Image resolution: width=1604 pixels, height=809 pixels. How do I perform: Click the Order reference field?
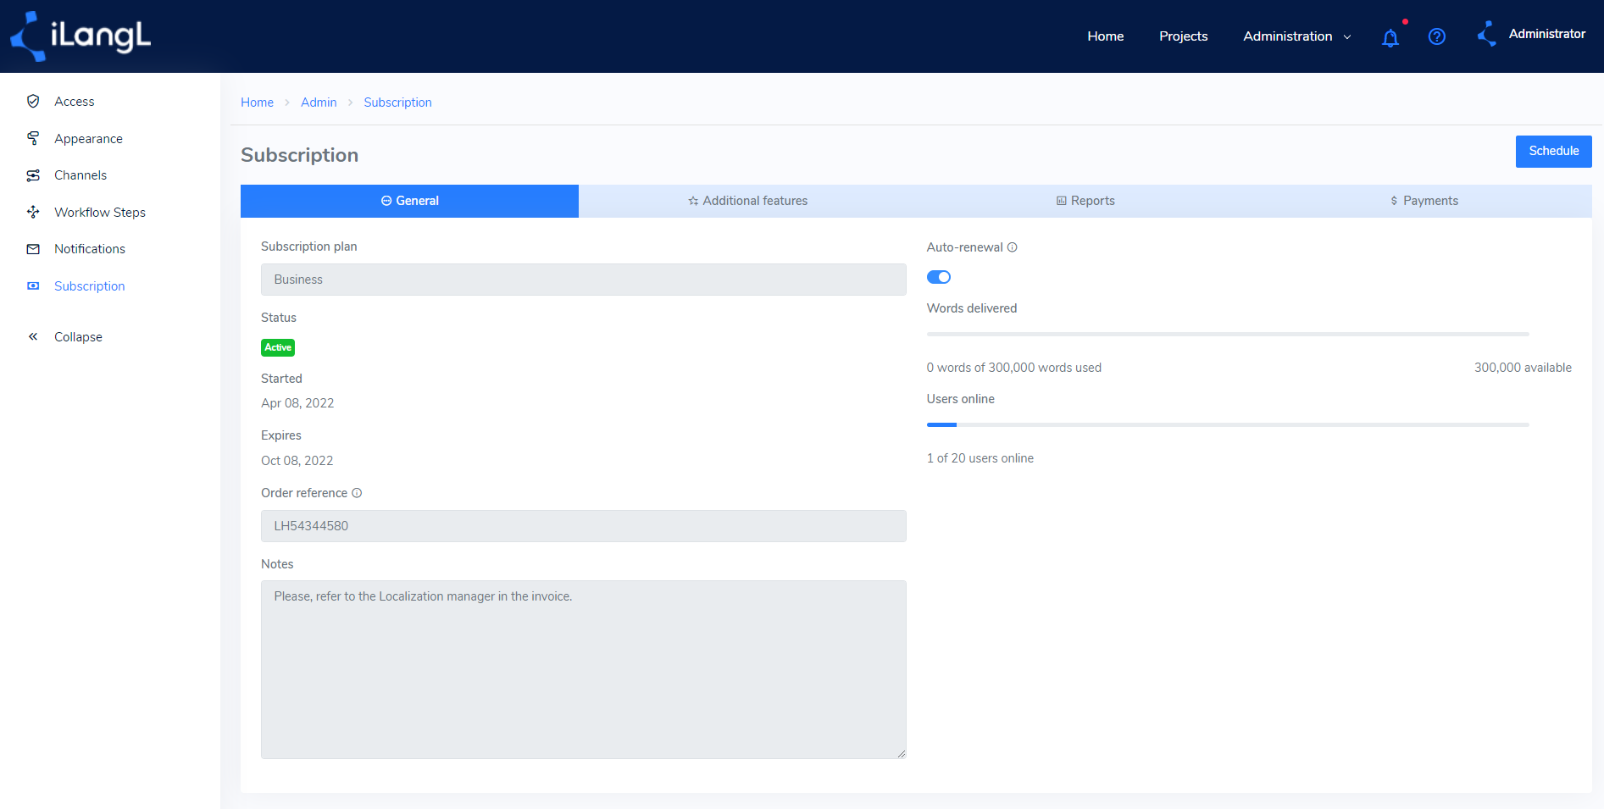[584, 526]
